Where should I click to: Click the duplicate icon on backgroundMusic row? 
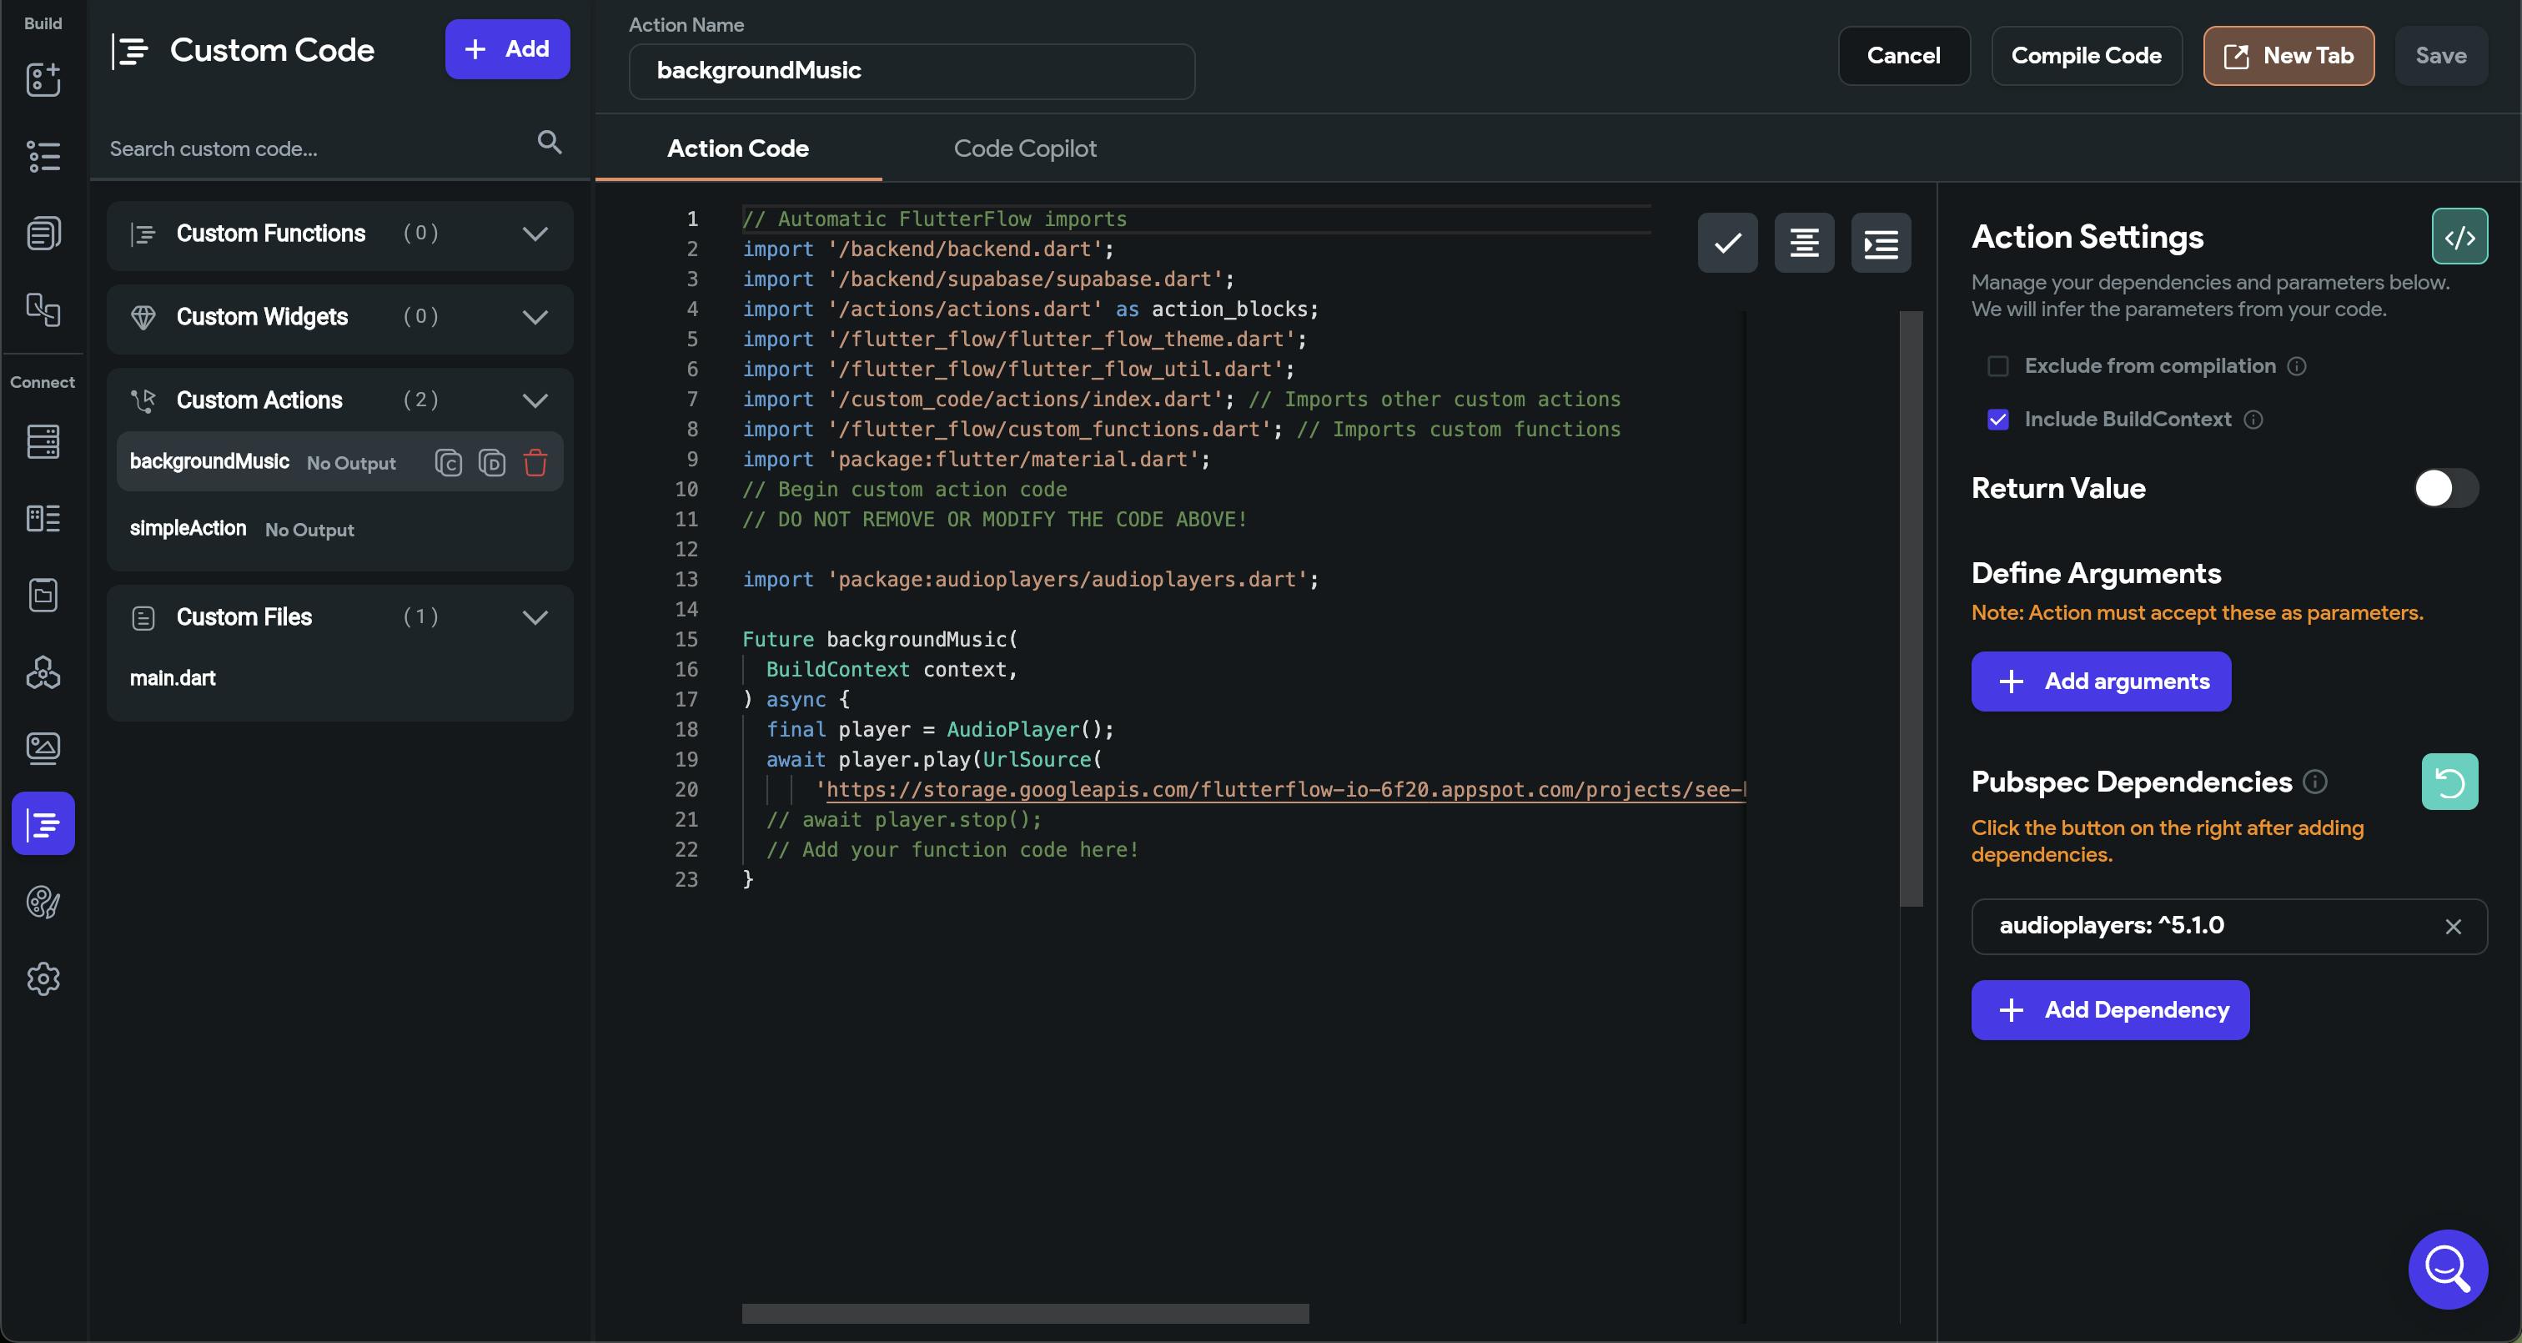(x=491, y=462)
